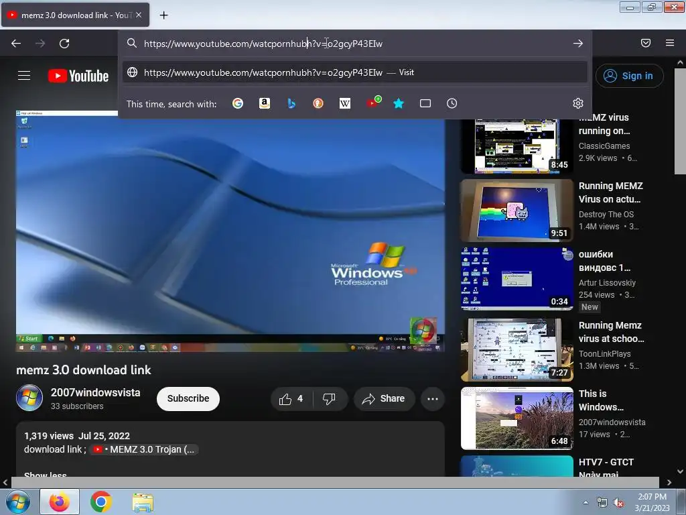The image size is (686, 515).
Task: Search this time with DuckDuckGo
Action: pyautogui.click(x=318, y=103)
